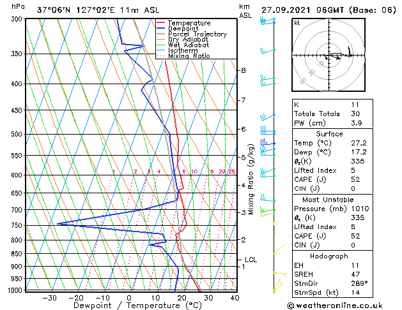The image size is (402, 310).
Task: Click the '700' pressure level label
Action: (18, 210)
